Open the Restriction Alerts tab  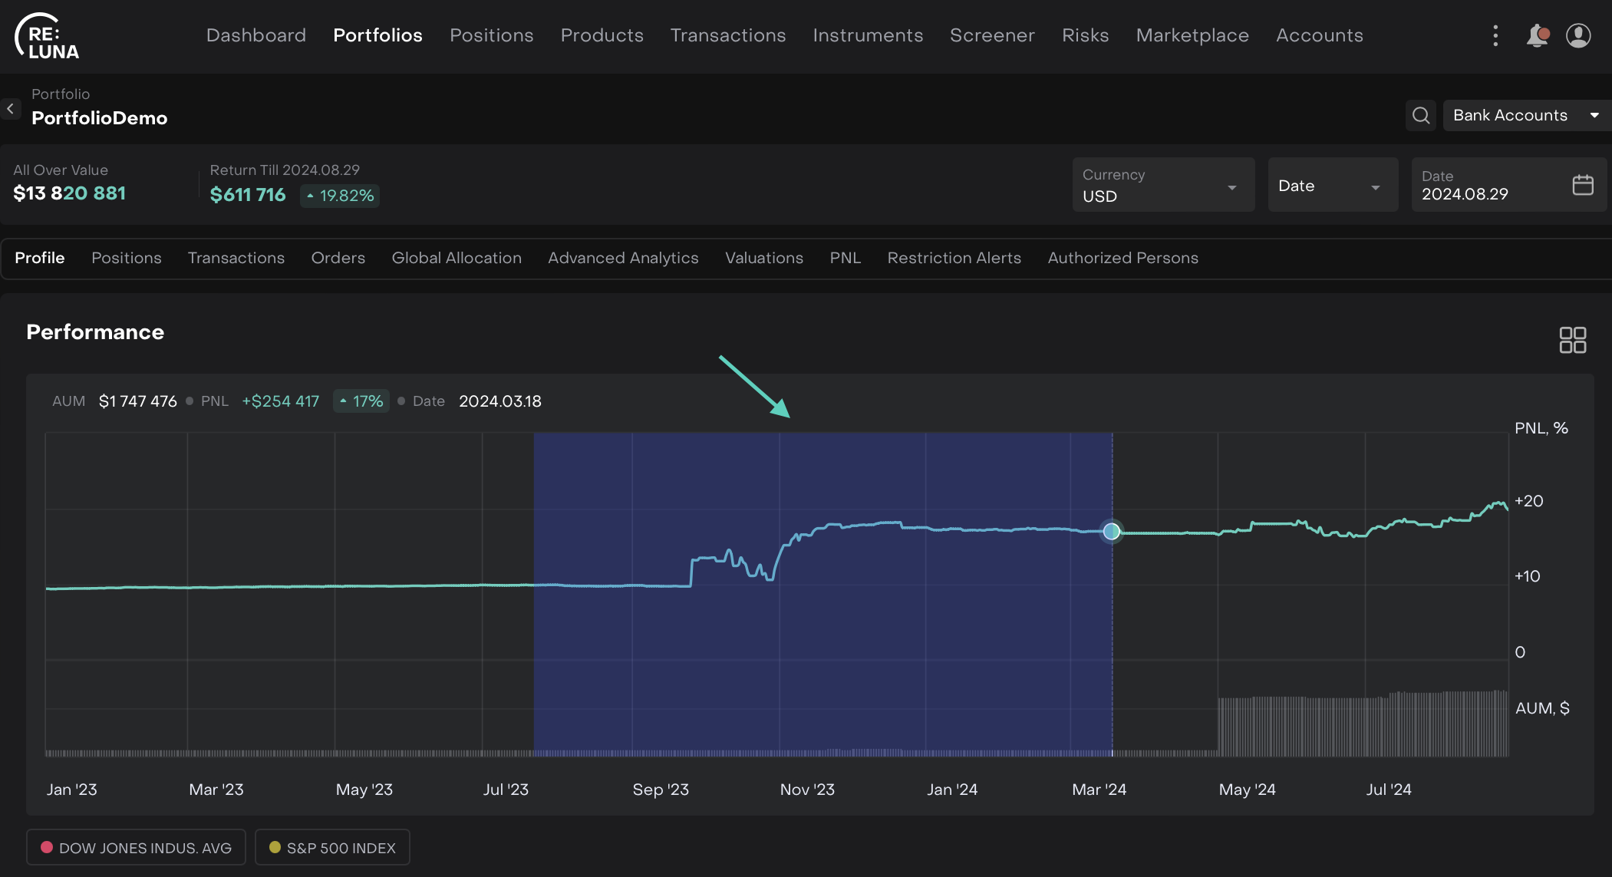click(x=954, y=258)
